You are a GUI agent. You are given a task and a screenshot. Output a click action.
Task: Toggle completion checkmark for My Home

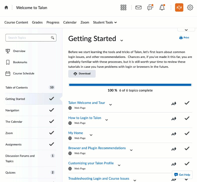(x=187, y=133)
